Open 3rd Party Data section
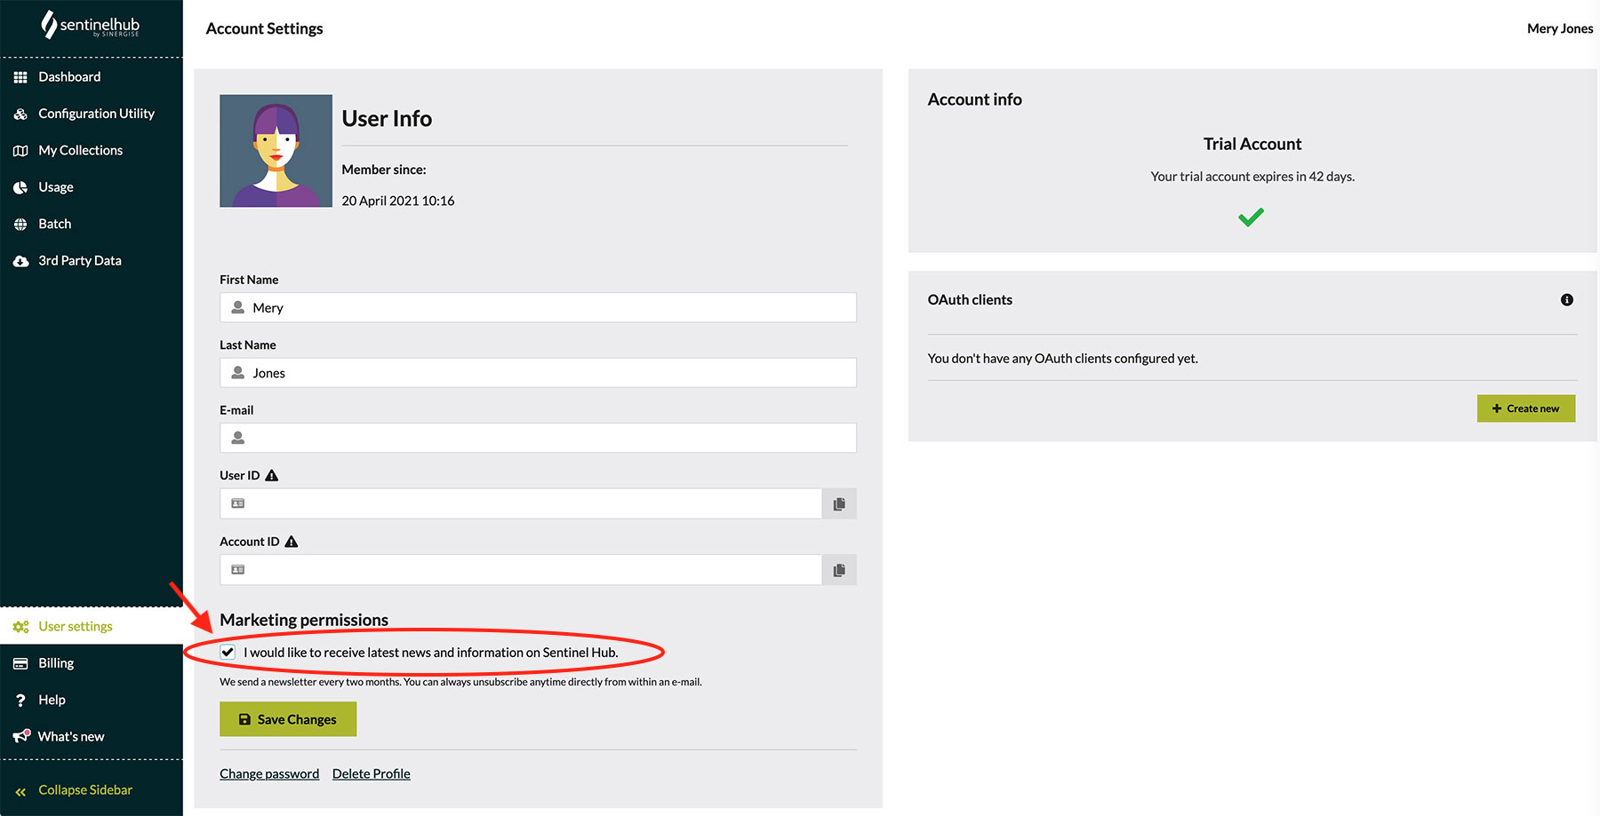Screen dimensions: 1600x816 tap(79, 261)
